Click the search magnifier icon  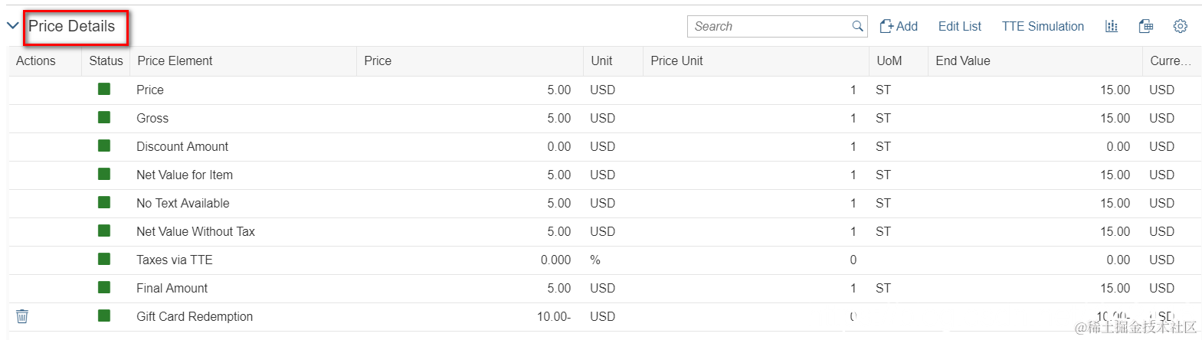857,26
